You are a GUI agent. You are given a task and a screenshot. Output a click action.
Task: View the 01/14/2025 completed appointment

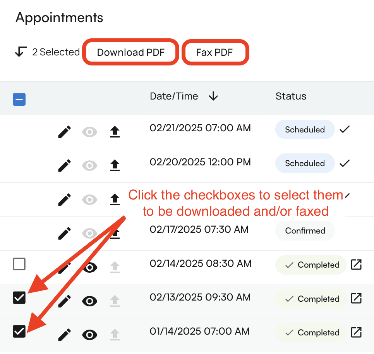point(89,335)
